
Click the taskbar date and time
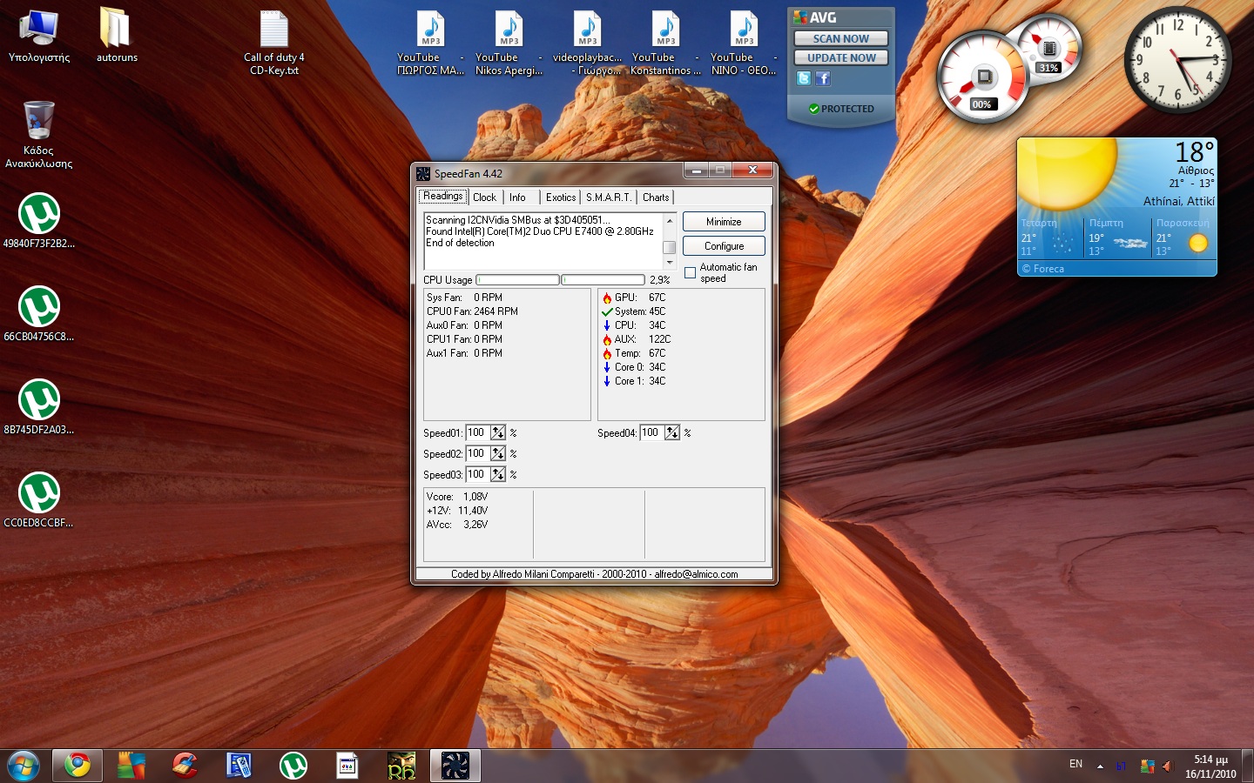[1210, 766]
